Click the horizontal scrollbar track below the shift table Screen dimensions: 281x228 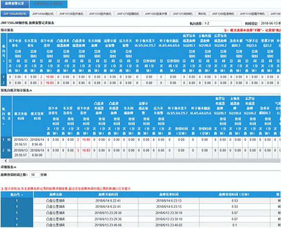pyautogui.click(x=144, y=161)
